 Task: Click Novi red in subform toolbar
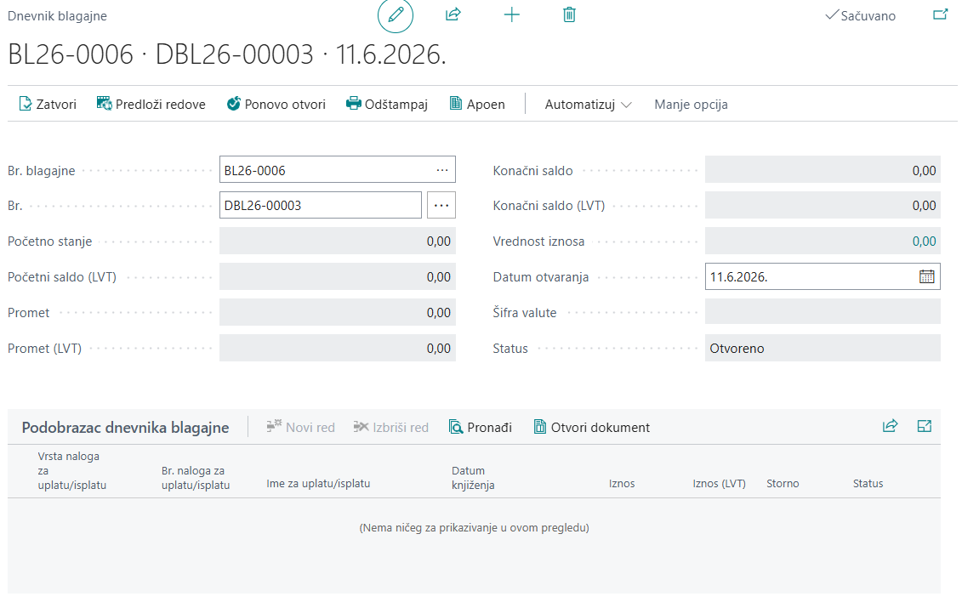(x=300, y=427)
